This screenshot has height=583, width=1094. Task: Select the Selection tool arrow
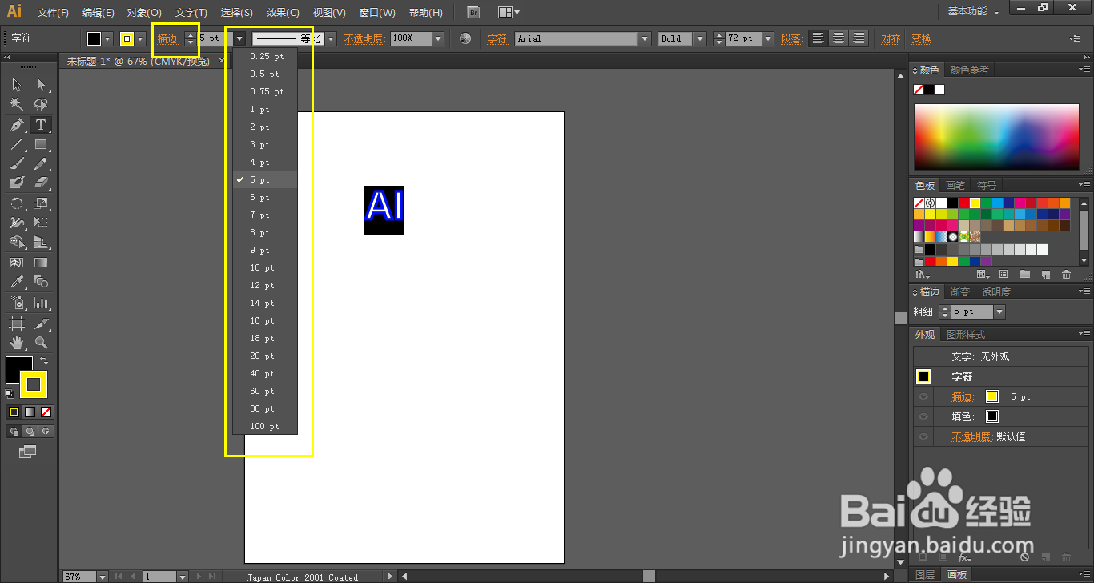tap(17, 85)
